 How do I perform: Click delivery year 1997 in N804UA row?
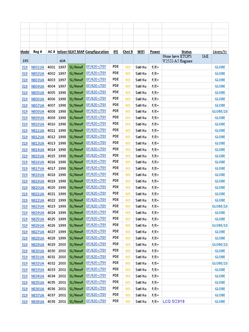[62, 86]
